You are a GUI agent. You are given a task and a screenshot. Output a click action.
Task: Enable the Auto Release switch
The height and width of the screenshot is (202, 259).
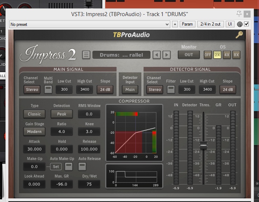pos(82,167)
